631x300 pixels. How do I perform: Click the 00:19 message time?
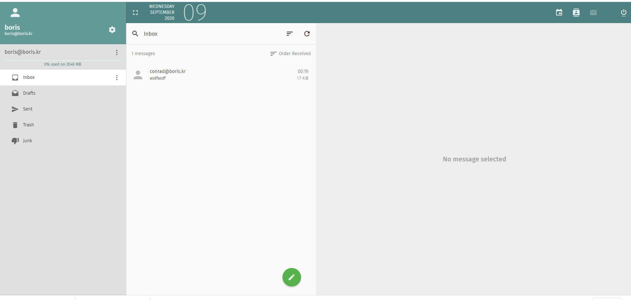303,71
